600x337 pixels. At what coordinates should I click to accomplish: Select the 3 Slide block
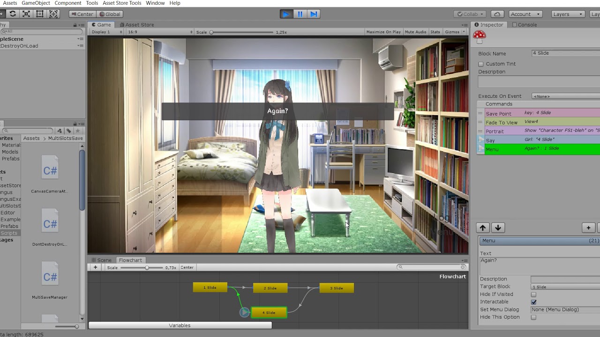tap(337, 288)
